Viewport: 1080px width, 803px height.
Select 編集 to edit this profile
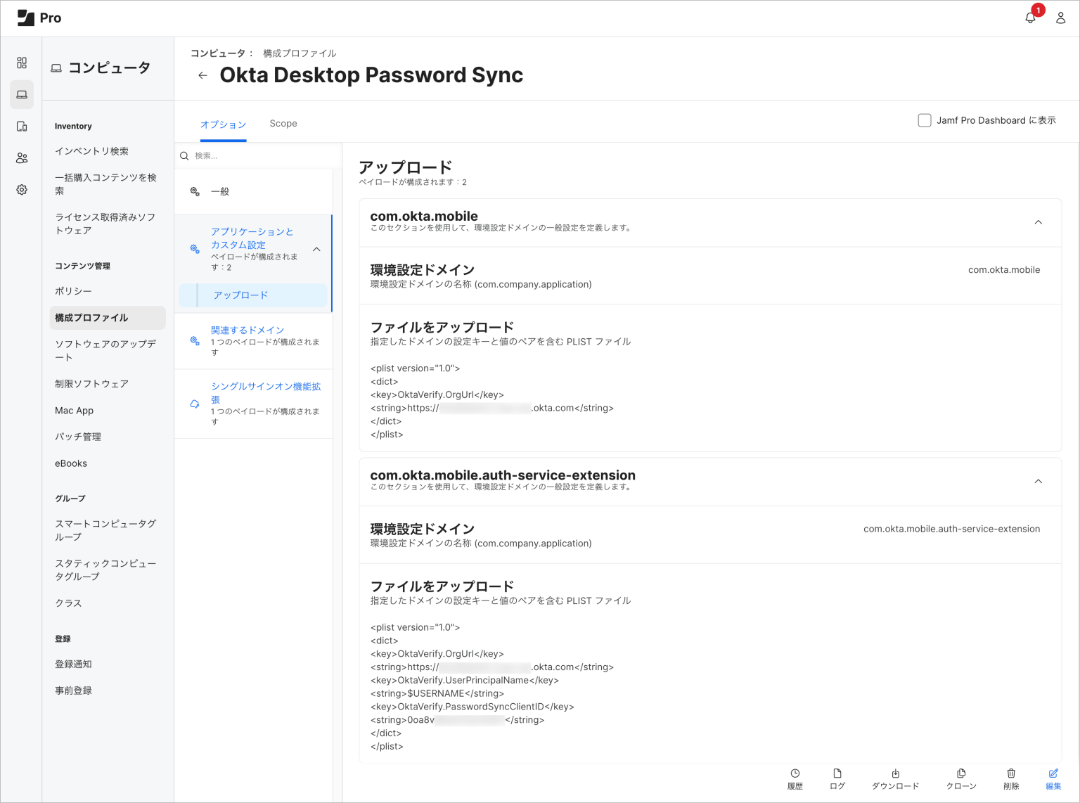[x=1053, y=778]
